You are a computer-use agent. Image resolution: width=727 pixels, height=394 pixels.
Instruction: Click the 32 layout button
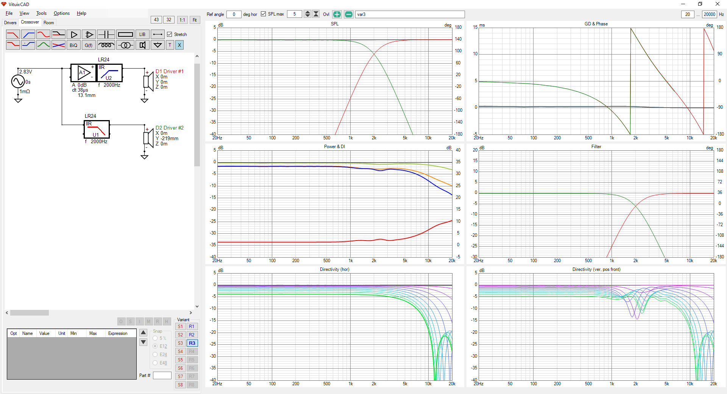point(169,20)
